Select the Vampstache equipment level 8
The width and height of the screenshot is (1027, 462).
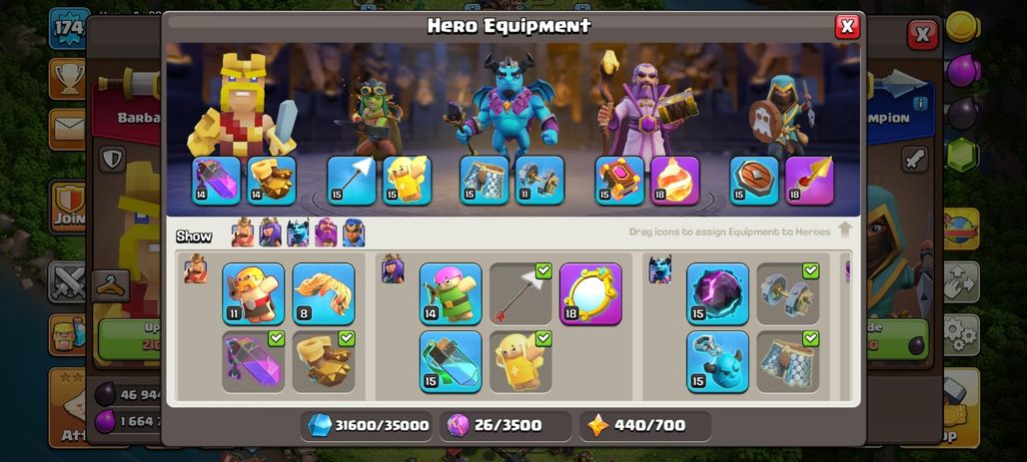(x=324, y=293)
